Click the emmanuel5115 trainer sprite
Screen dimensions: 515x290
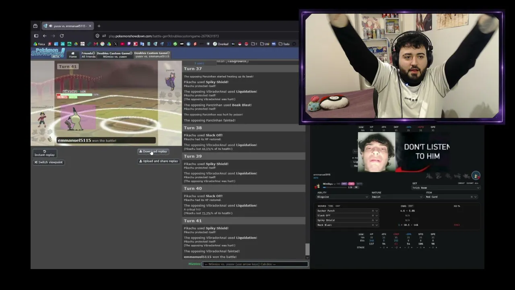point(42,120)
